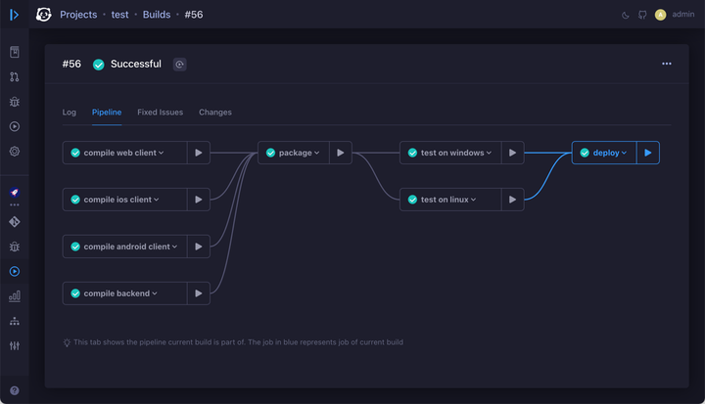Image resolution: width=705 pixels, height=404 pixels.
Task: Run the compile android client job
Action: tap(198, 247)
